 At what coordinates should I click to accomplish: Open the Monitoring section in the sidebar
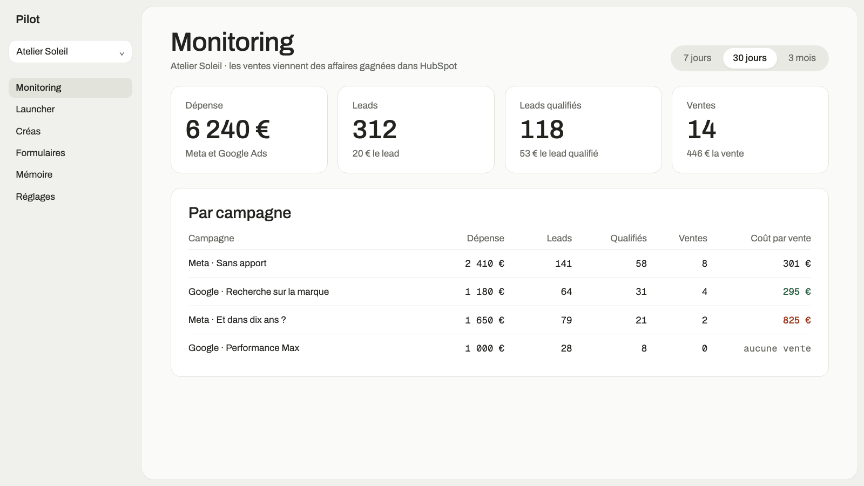tap(70, 87)
